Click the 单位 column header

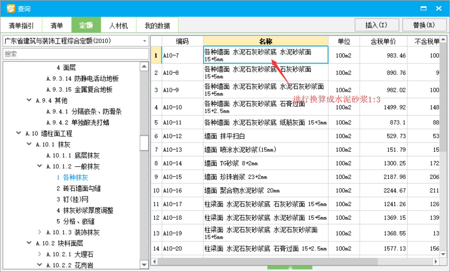344,41
